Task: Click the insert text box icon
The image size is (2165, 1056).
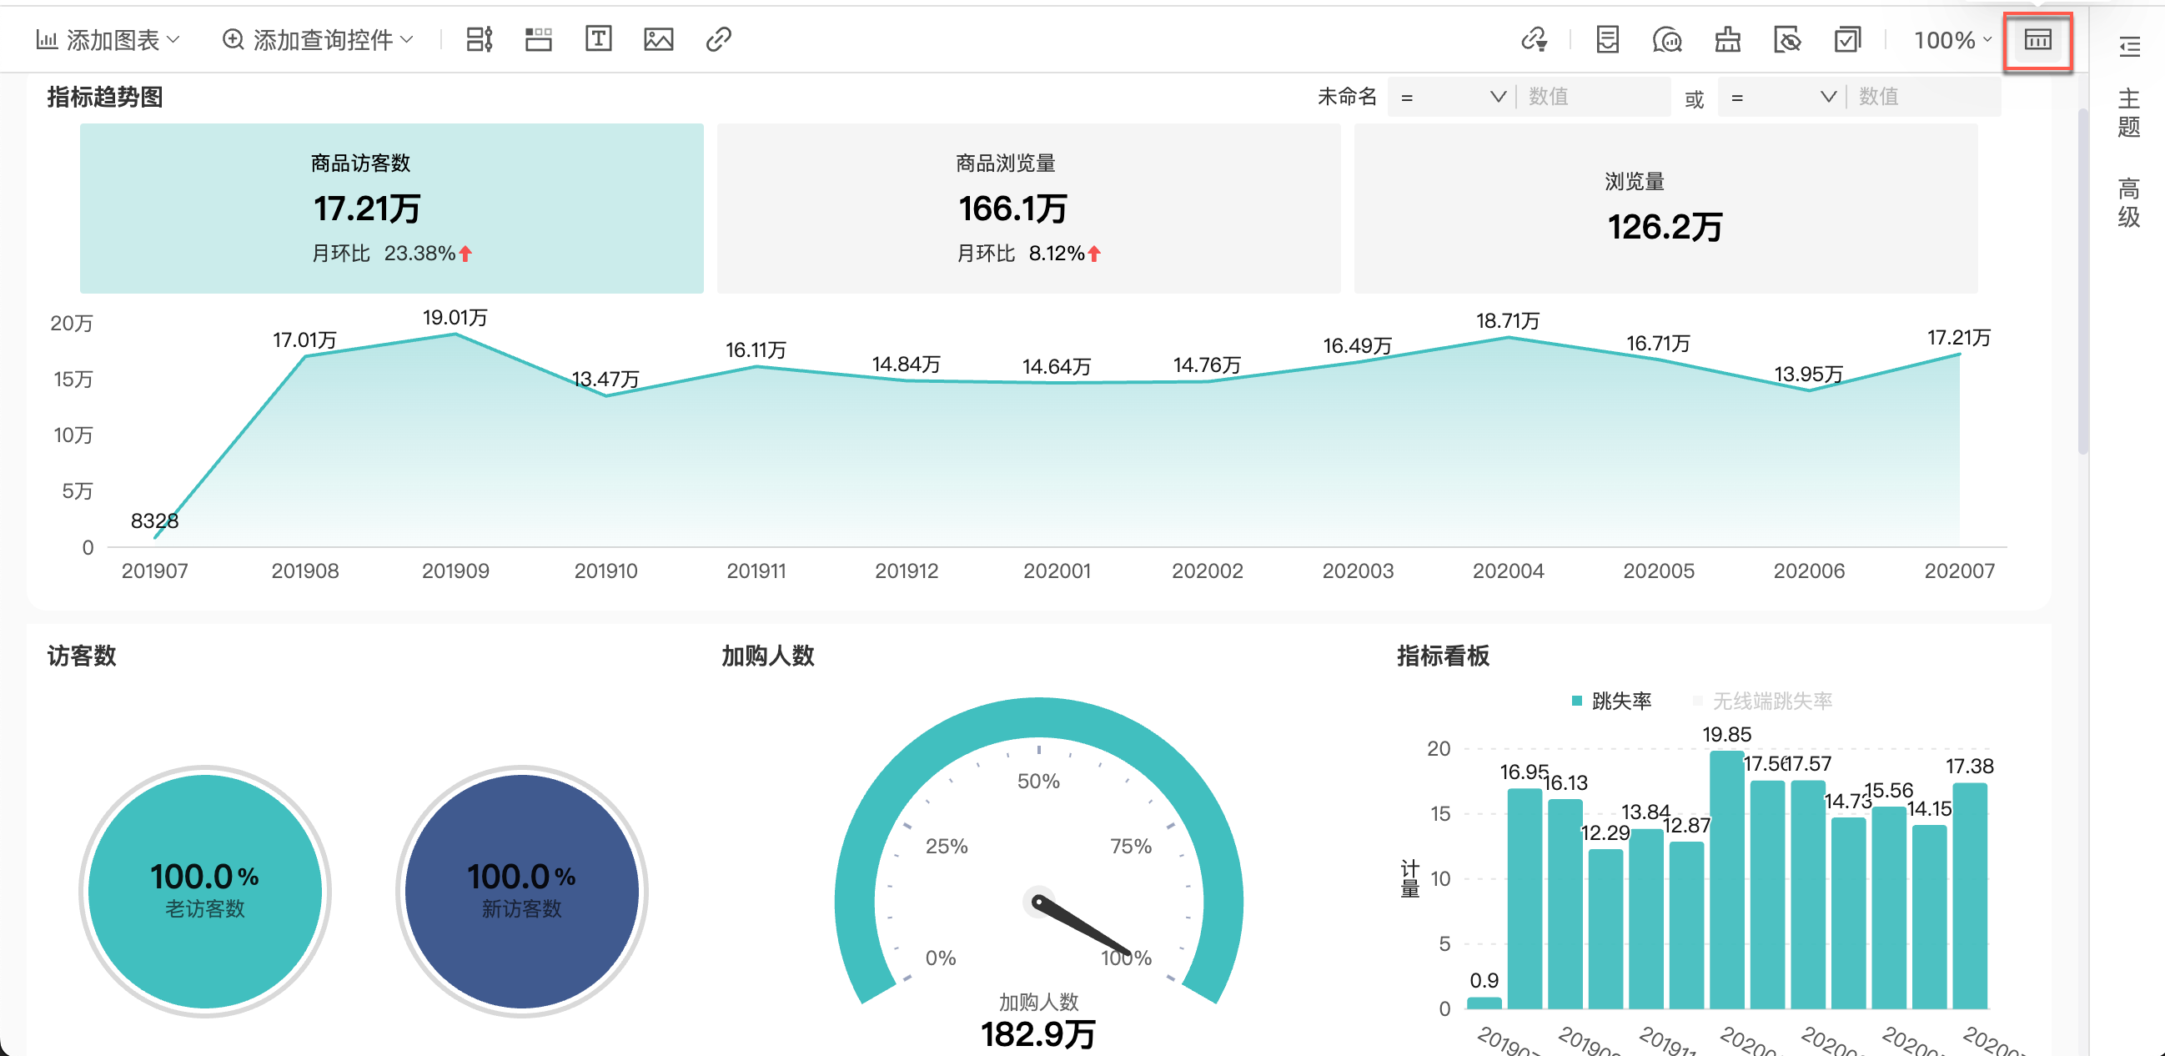Action: pos(598,38)
